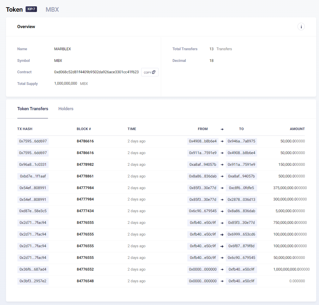Switch to the Holders tab
Viewport: 319px width, 305px height.
coord(66,109)
